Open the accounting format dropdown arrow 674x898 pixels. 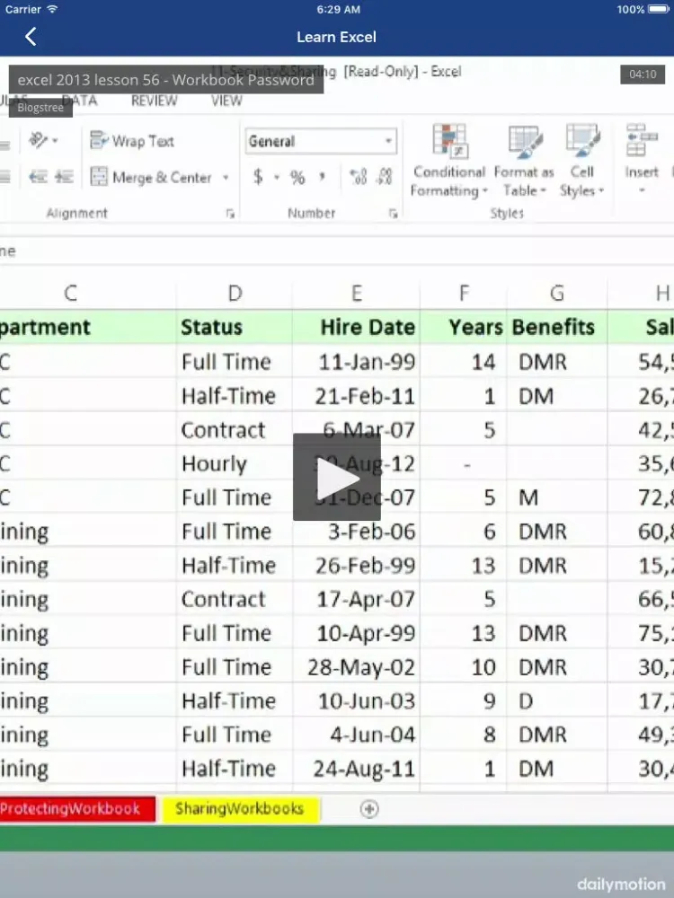coord(276,178)
